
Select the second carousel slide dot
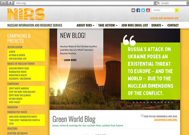pos(137,102)
